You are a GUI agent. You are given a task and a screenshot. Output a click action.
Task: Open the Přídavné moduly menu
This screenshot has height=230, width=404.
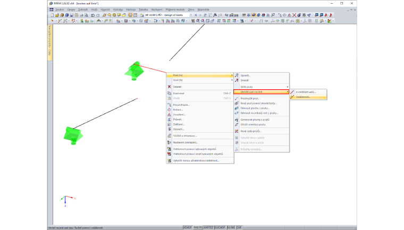tap(175, 10)
